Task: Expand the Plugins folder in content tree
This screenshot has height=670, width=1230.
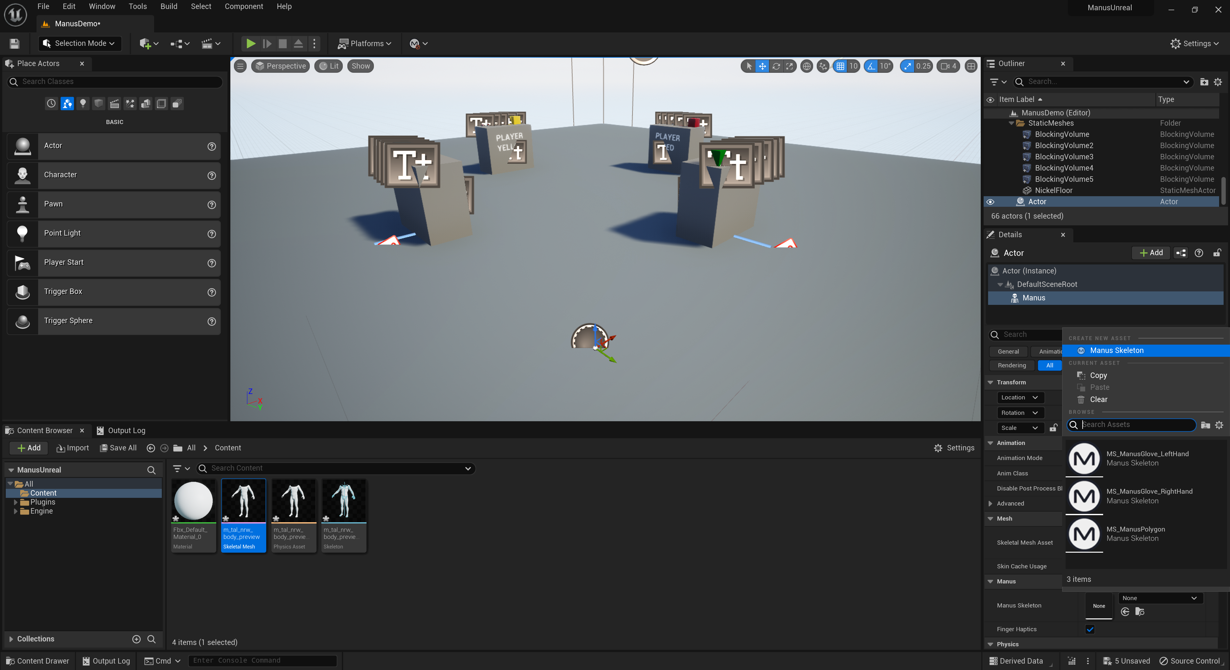Action: 16,502
